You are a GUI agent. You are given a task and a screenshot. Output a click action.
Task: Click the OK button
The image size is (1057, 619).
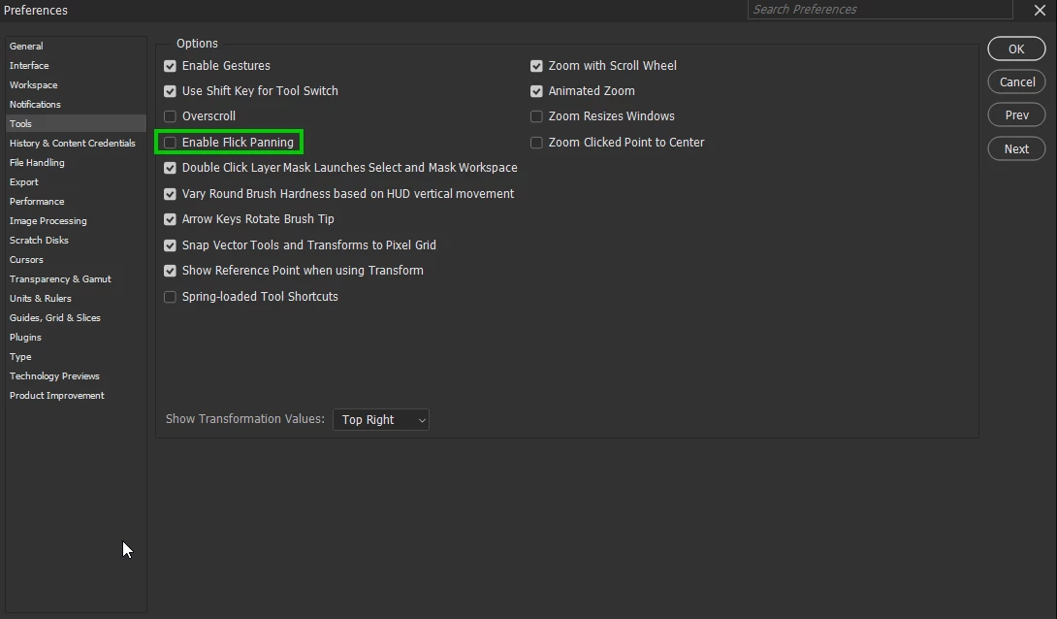tap(1016, 49)
